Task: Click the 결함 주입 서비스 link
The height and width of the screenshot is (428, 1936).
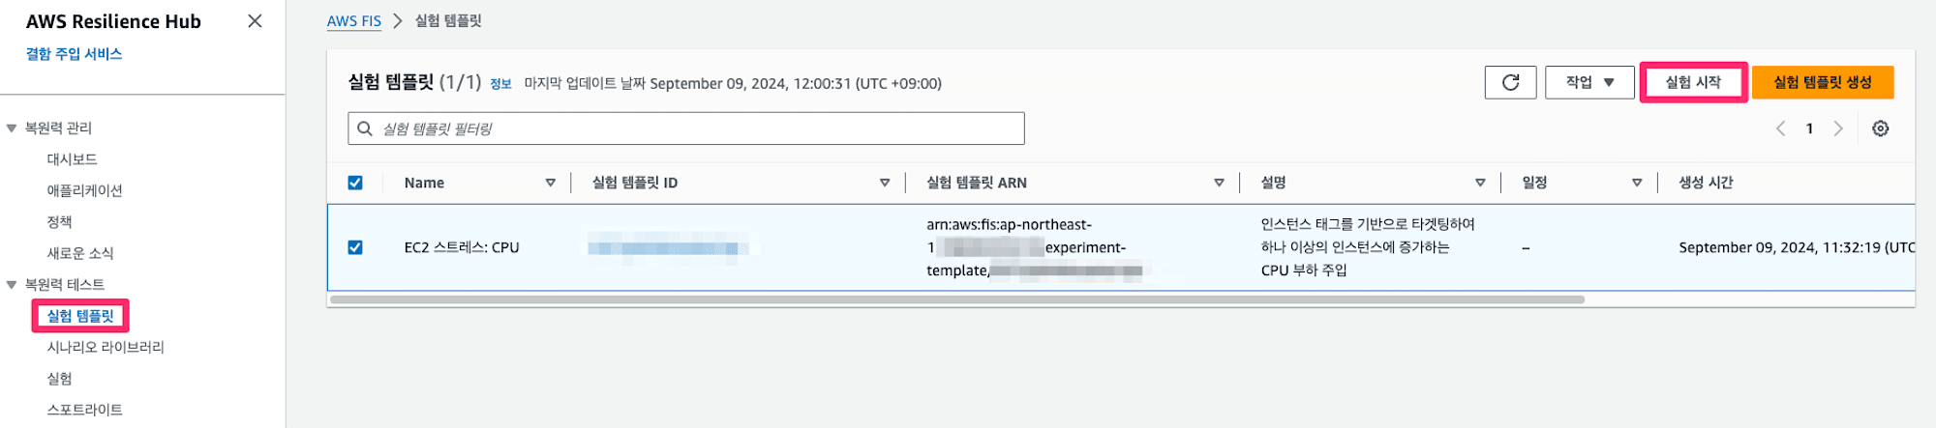Action: tap(74, 54)
